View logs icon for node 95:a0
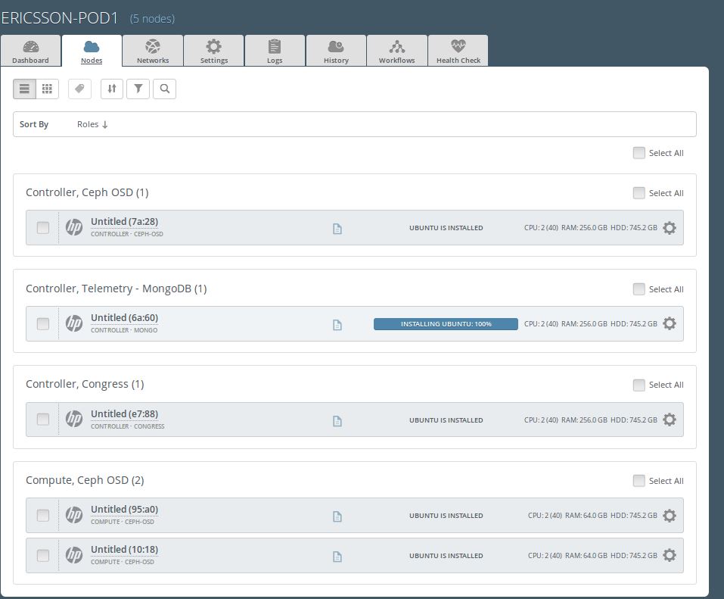This screenshot has height=599, width=724. pos(337,516)
